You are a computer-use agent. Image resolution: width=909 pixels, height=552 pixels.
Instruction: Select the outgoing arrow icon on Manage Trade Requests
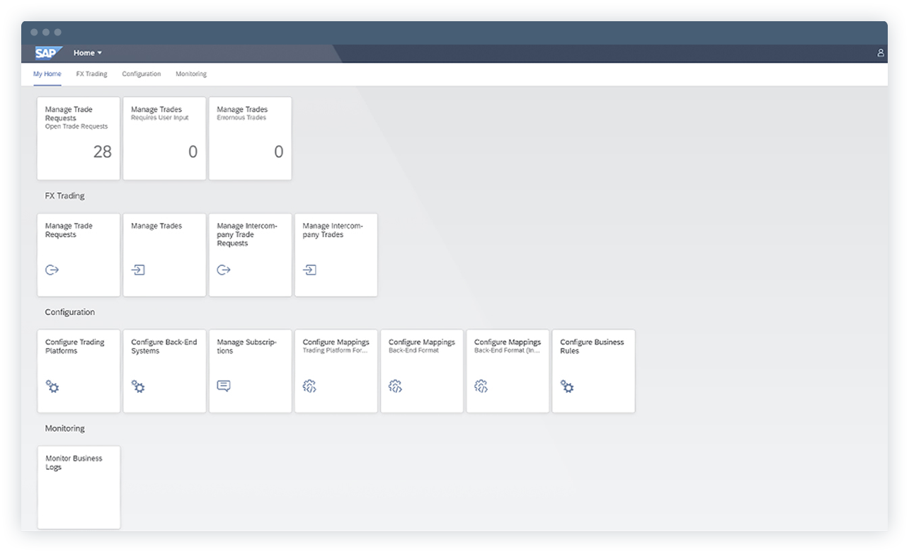tap(52, 270)
